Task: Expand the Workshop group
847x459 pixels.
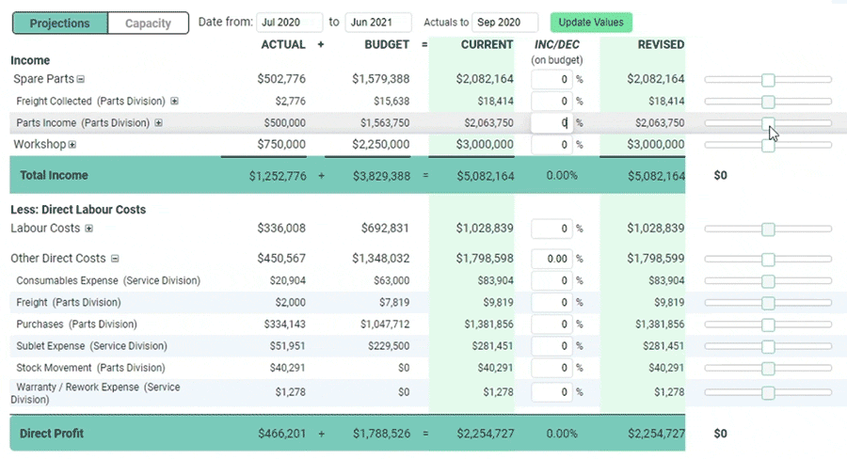Action: pos(72,145)
